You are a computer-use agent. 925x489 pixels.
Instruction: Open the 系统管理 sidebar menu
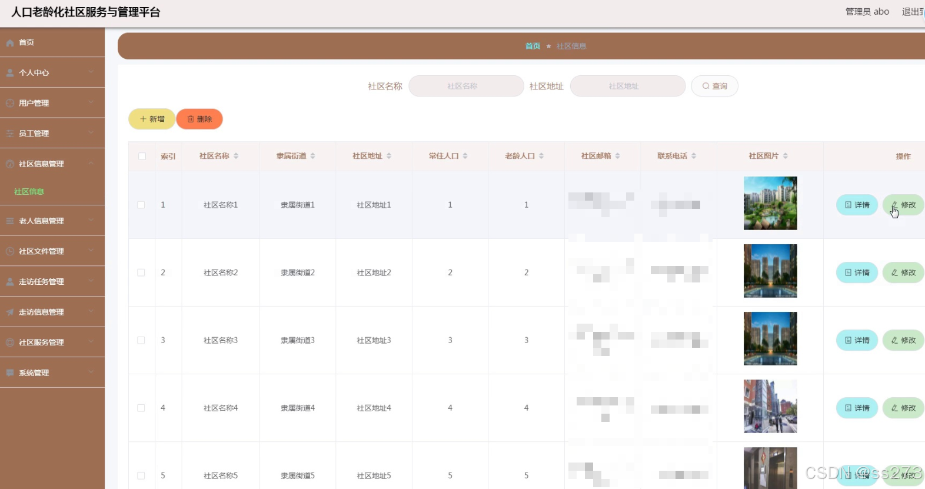pyautogui.click(x=52, y=372)
